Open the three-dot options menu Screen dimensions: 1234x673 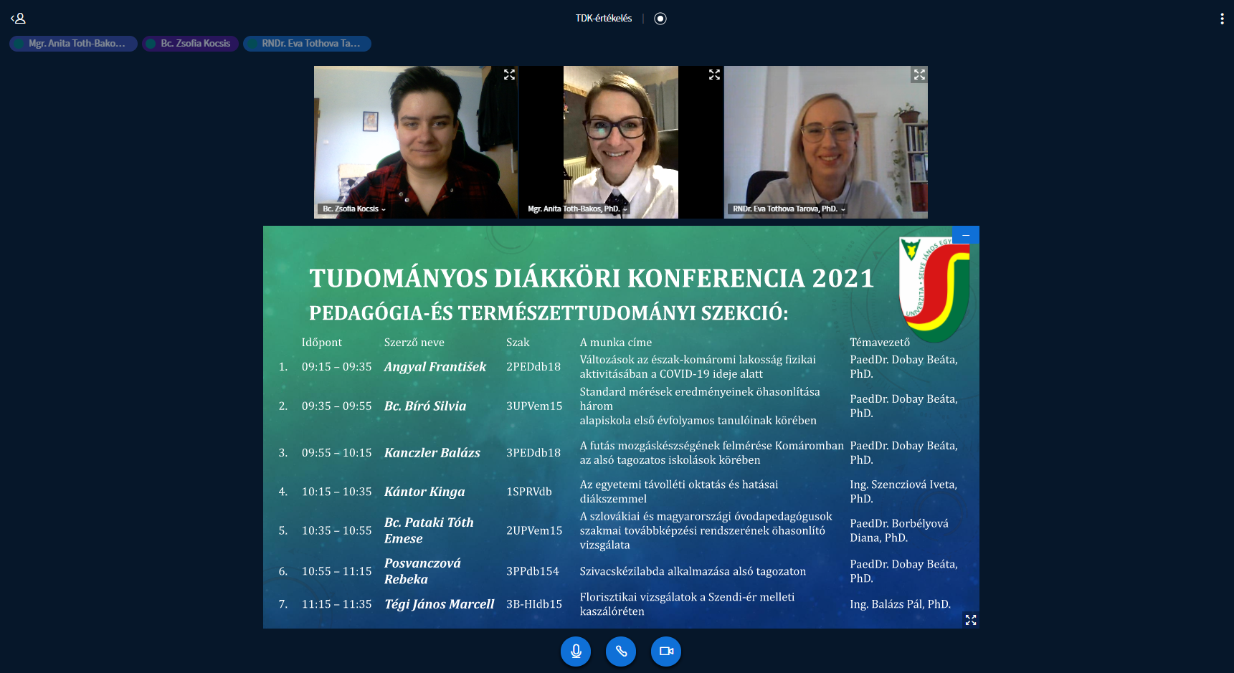point(1222,19)
